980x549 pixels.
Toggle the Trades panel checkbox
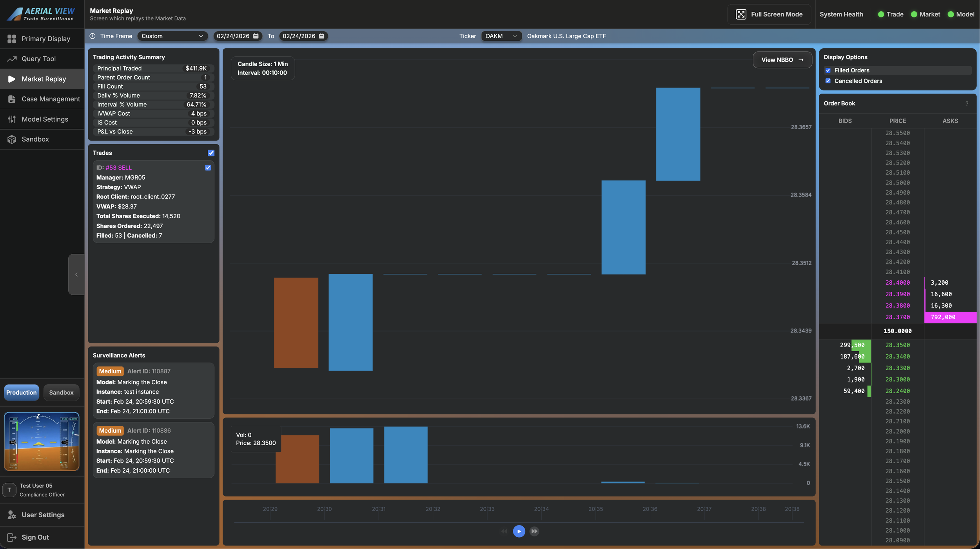[211, 153]
